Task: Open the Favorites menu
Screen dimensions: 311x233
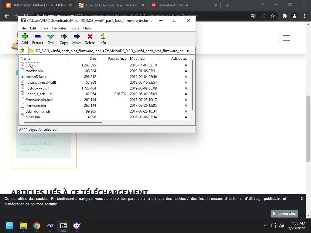Action: [59, 28]
